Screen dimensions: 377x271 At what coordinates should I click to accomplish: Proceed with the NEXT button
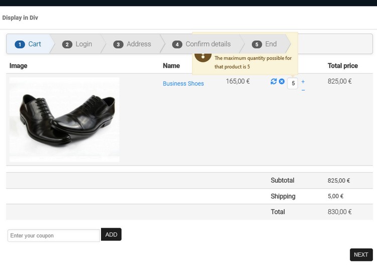click(361, 254)
